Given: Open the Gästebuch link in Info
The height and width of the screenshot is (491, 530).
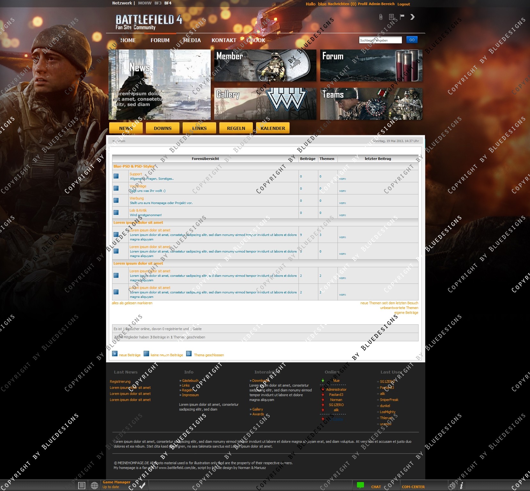Looking at the screenshot, I should coord(190,381).
